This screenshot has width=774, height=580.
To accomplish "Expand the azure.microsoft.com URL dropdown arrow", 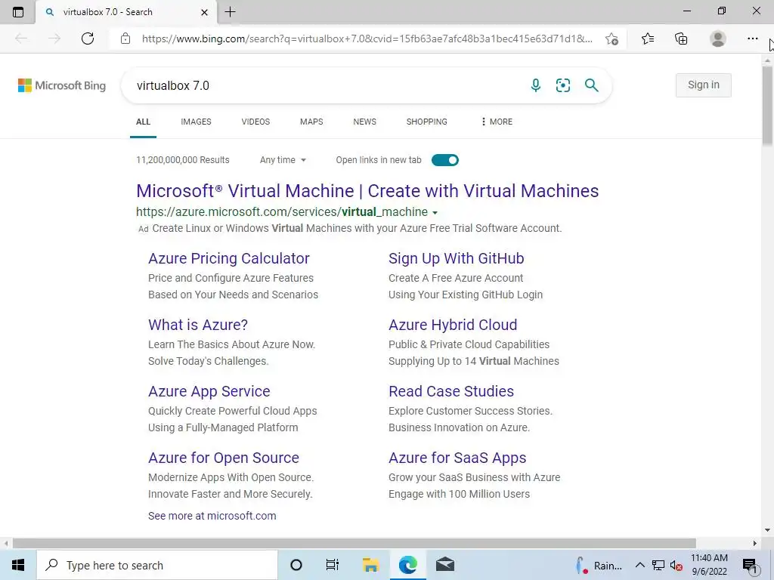I will click(435, 212).
